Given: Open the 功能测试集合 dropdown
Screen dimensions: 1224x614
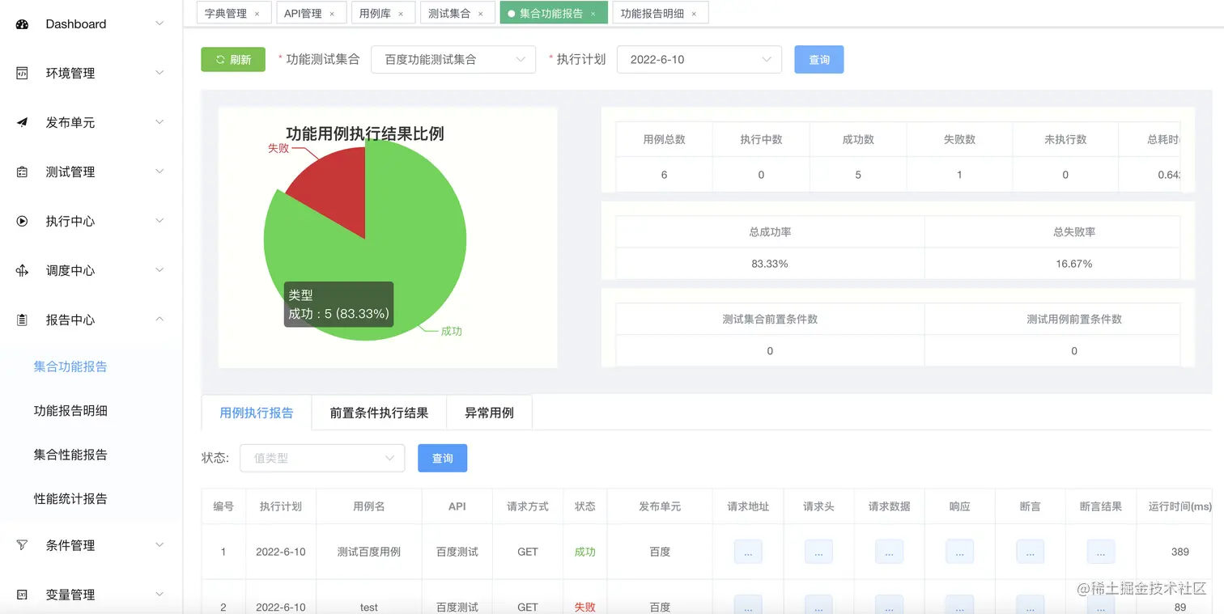Looking at the screenshot, I should pos(453,59).
